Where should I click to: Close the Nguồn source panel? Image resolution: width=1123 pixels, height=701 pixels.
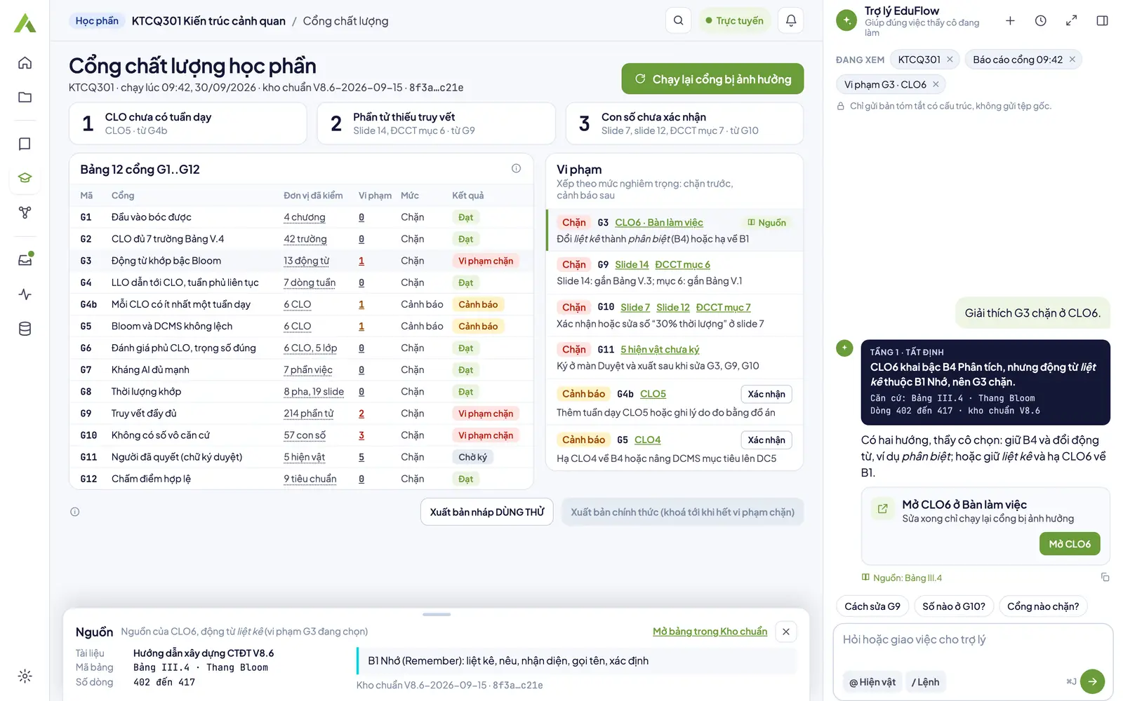[x=786, y=632]
